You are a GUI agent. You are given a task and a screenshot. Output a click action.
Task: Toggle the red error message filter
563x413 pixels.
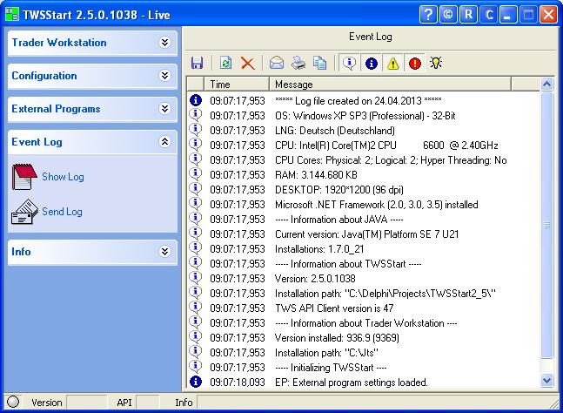pos(415,63)
